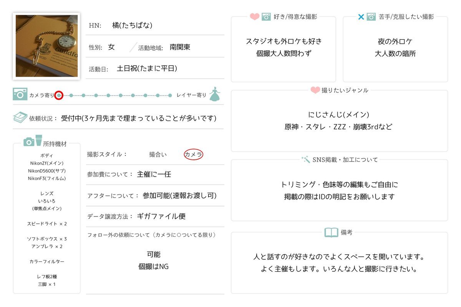
Task: Click the 個撮大人数問わず line
Action: coord(284,53)
